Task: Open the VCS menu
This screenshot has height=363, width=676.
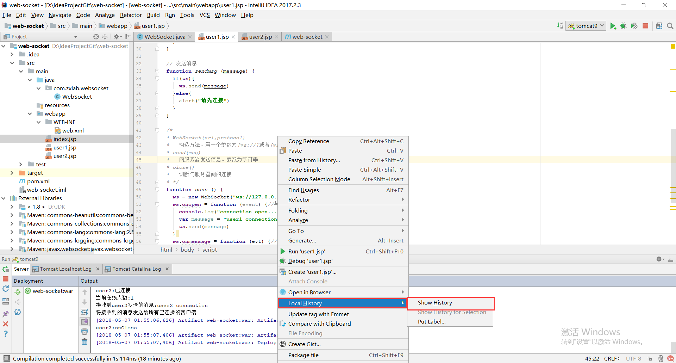Action: (205, 15)
